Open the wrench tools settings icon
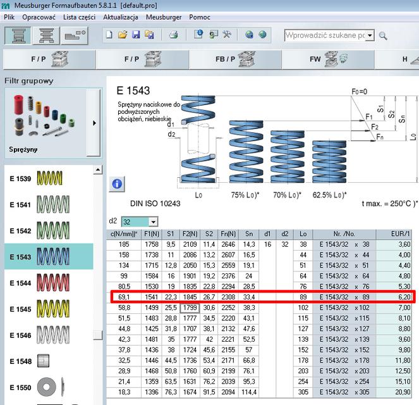This screenshot has height=405, width=419. point(227,35)
